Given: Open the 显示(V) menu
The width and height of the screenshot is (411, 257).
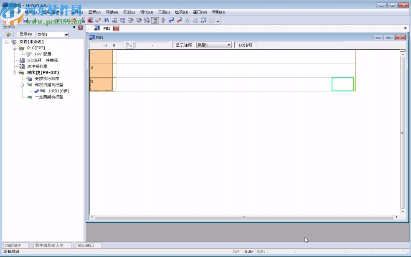Looking at the screenshot, I should (x=94, y=12).
